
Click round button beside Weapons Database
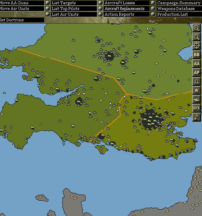153,9
